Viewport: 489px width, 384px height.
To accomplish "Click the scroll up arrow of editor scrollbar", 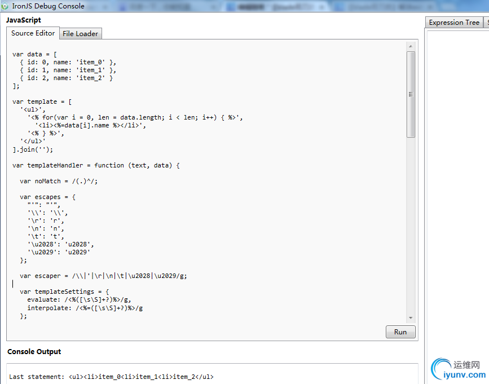I will point(411,46).
